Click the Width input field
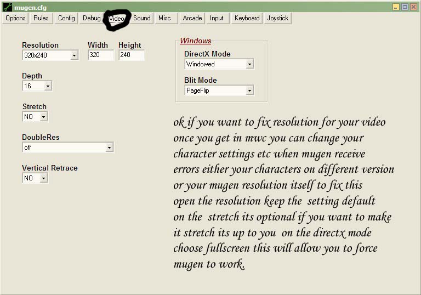421x295 pixels. click(101, 55)
